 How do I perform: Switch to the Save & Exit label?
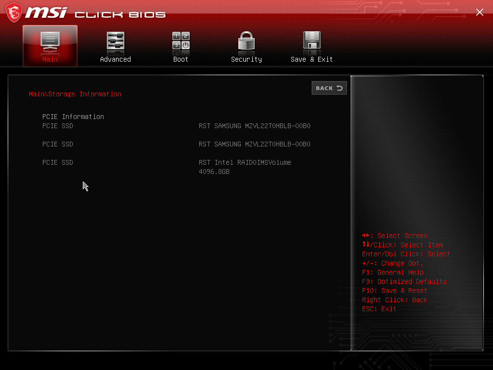pyautogui.click(x=311, y=59)
